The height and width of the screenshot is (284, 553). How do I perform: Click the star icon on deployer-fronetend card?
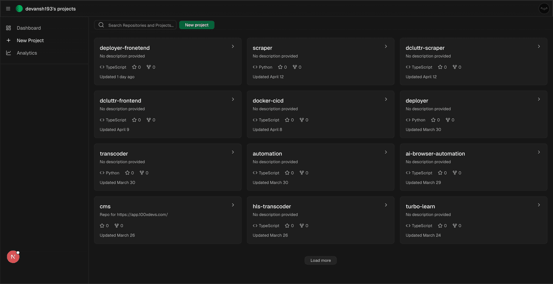(134, 67)
